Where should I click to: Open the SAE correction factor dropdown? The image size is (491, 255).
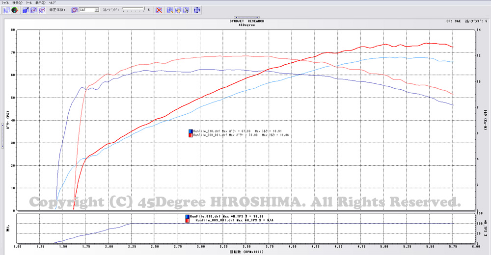(x=96, y=10)
